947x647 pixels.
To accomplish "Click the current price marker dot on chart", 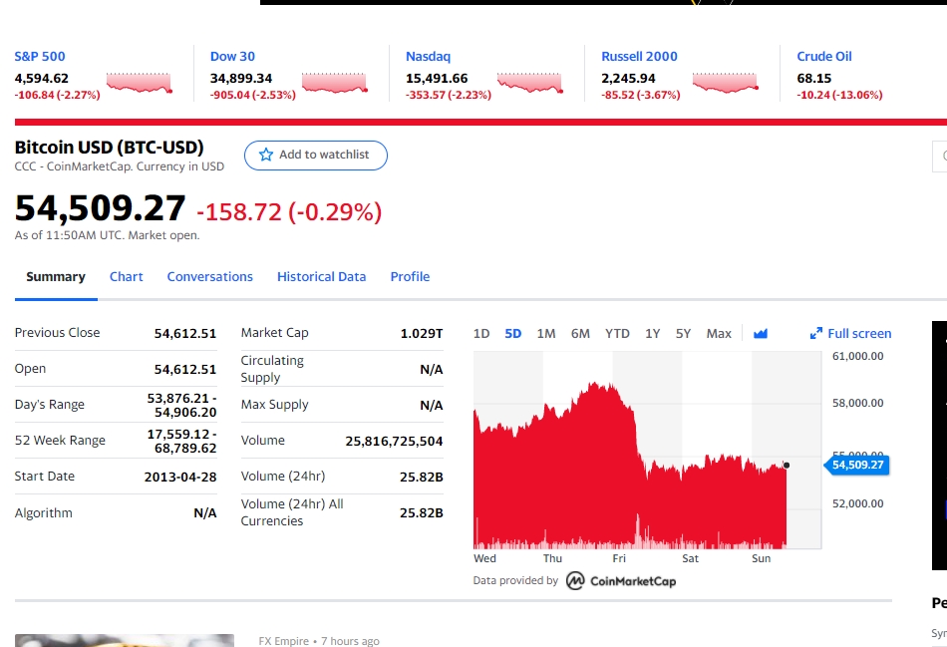I will [x=787, y=465].
